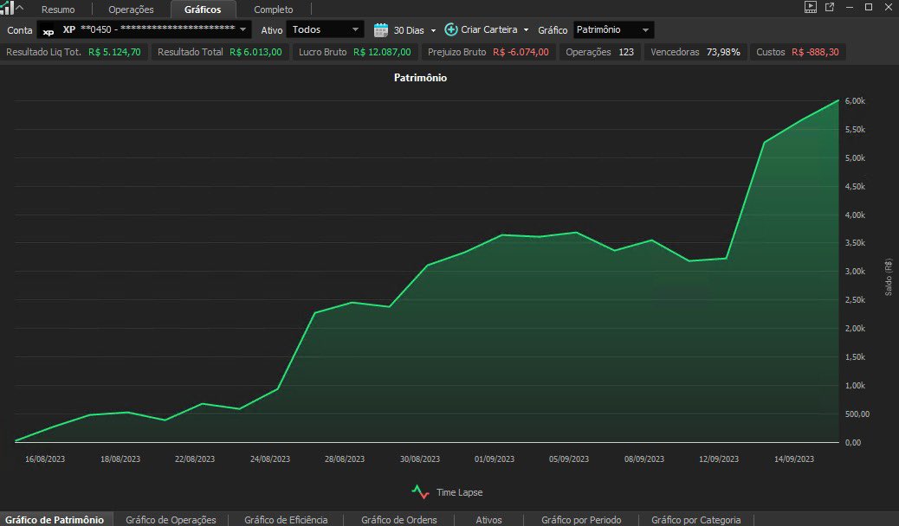Click the Time Lapse label
The width and height of the screenshot is (899, 526).
[x=459, y=492]
